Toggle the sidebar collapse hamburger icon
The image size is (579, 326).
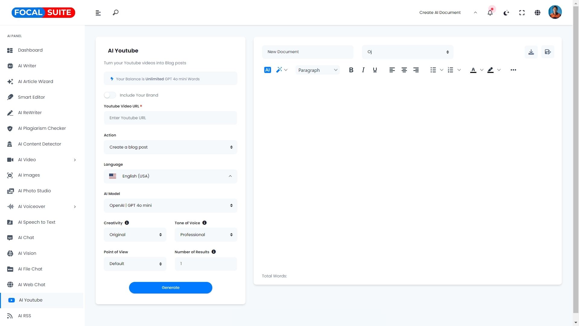(x=98, y=13)
